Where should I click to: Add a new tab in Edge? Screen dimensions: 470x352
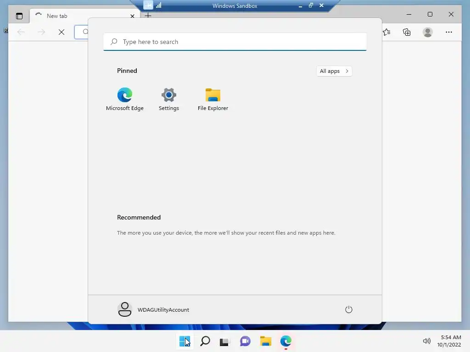(148, 16)
